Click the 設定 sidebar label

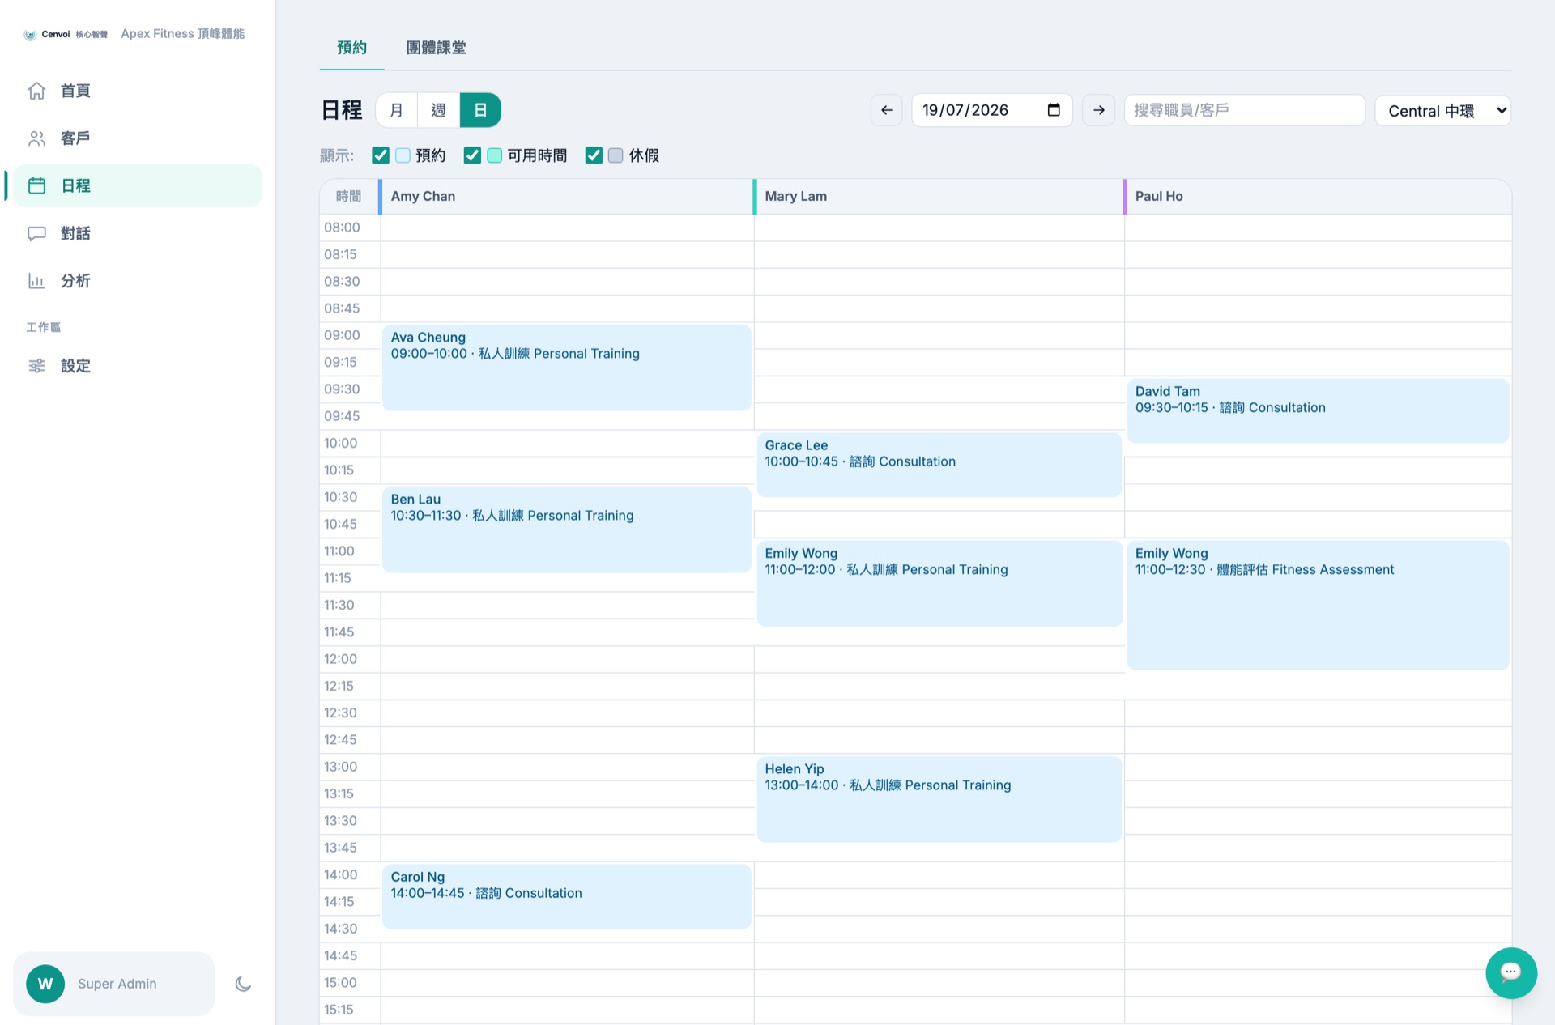75,366
